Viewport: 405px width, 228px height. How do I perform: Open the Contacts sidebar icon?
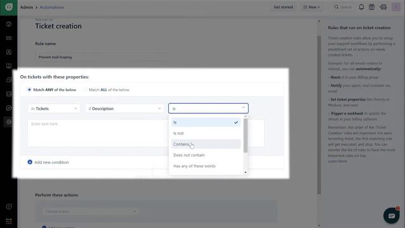coord(9,52)
